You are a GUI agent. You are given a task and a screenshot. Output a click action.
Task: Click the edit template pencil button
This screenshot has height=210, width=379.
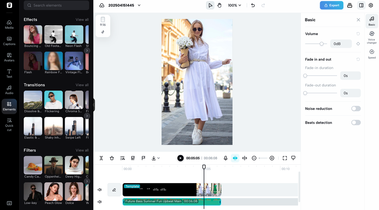click(114, 190)
